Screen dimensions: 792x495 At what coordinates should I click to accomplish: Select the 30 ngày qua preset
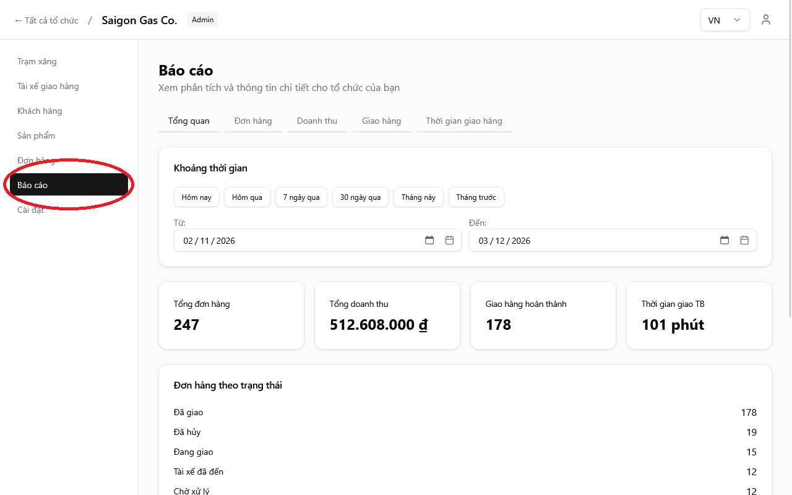360,197
